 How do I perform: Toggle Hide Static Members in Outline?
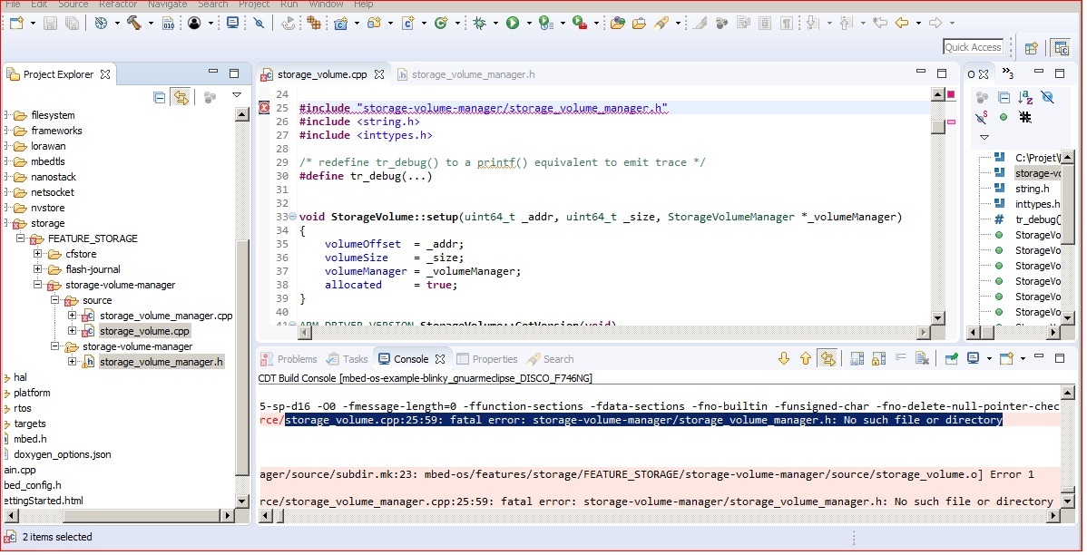coord(981,117)
